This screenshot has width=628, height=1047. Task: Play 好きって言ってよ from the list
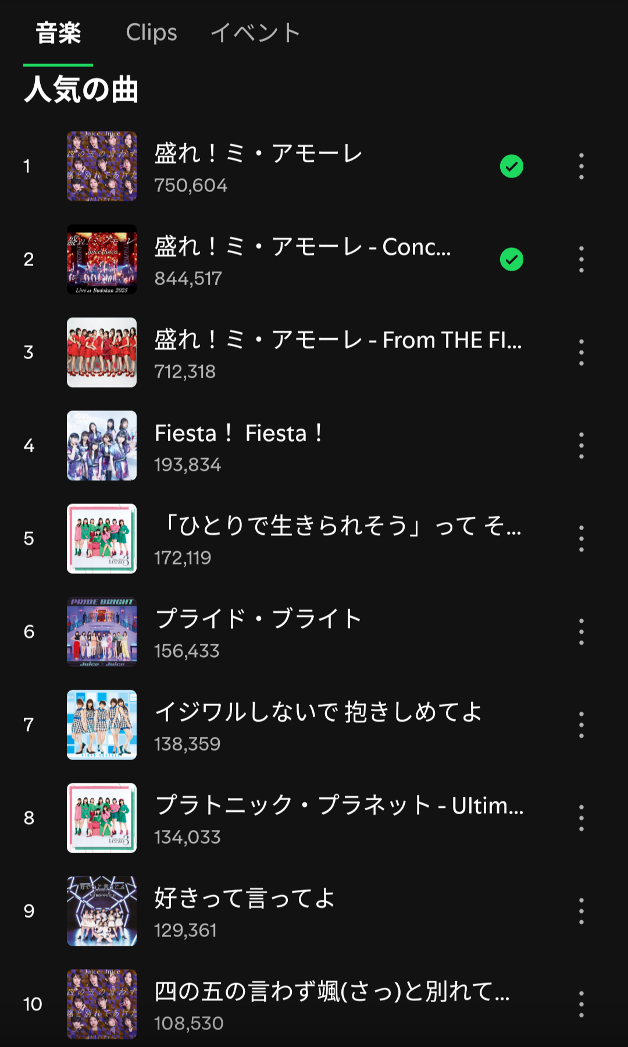coord(244,899)
